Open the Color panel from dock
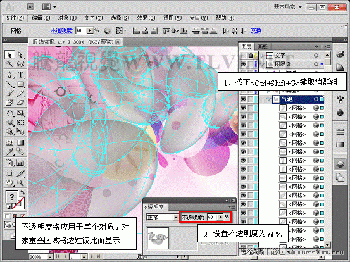 [340, 54]
